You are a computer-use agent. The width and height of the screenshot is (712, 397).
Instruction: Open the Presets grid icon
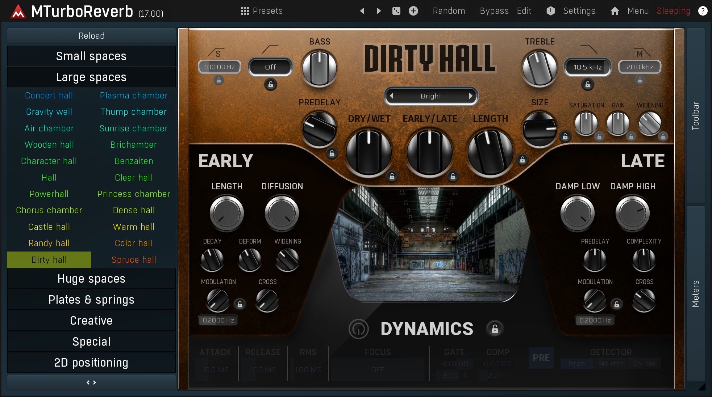pyautogui.click(x=245, y=11)
